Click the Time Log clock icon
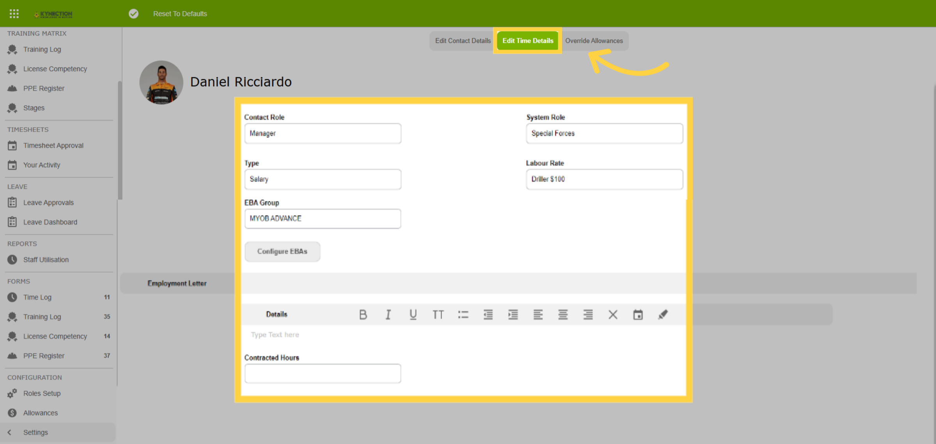Viewport: 936px width, 444px height. click(x=12, y=297)
